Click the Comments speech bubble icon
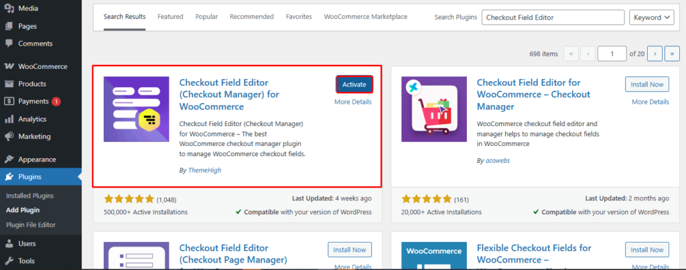 tap(9, 44)
